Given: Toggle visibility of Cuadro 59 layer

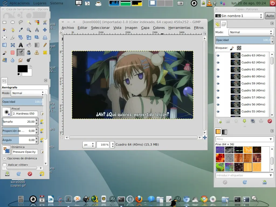Looking at the screenshot, I should [x=218, y=84].
